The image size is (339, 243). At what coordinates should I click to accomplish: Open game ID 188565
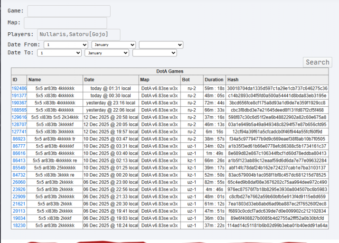click(19, 110)
